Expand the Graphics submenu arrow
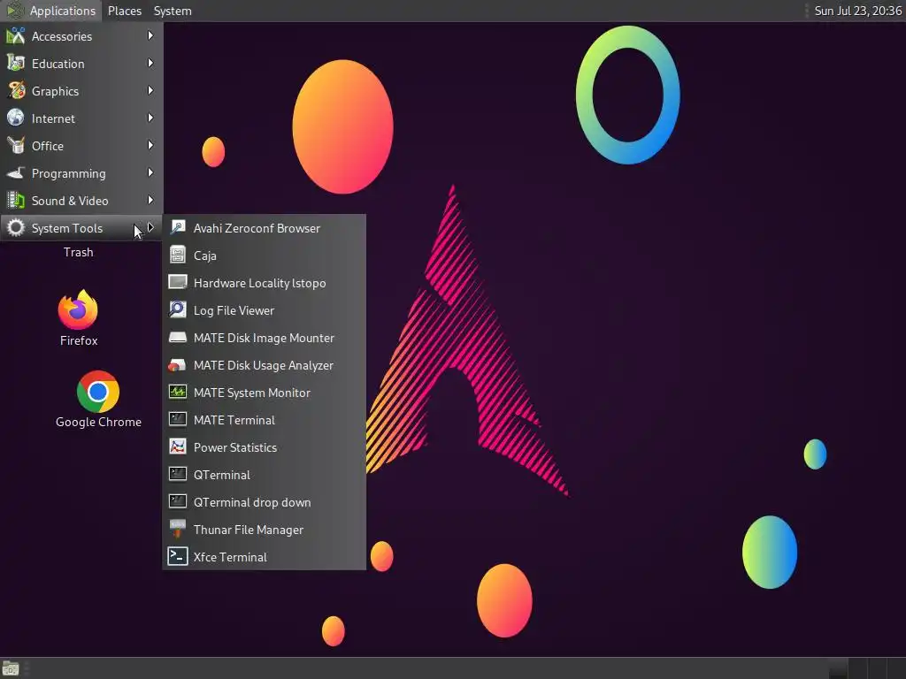The image size is (906, 679). pos(150,91)
